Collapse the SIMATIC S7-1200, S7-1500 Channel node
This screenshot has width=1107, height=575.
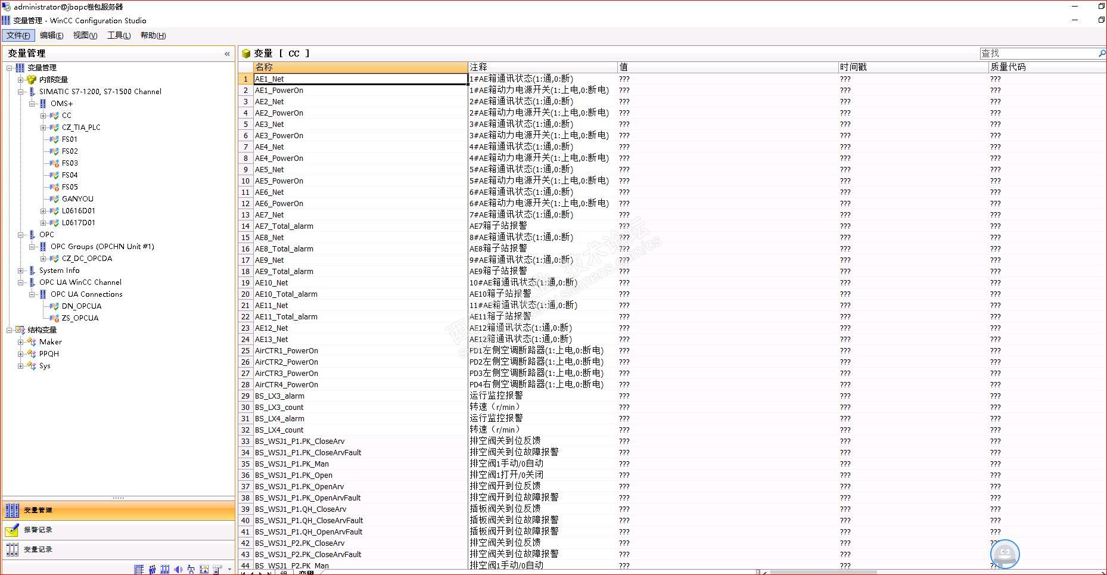[20, 92]
